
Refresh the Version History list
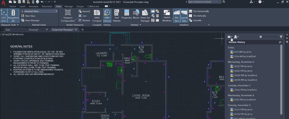[280, 42]
